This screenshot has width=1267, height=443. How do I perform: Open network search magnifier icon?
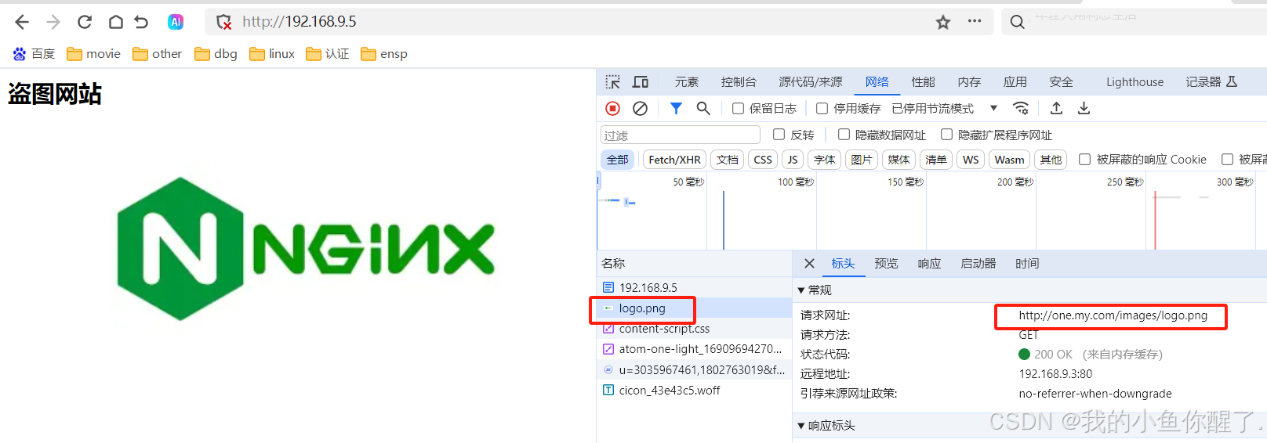[703, 108]
